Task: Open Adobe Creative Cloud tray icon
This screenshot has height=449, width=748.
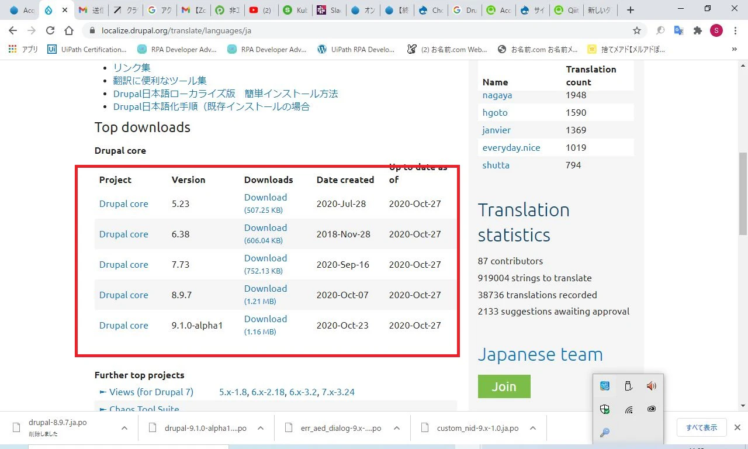Action: (x=652, y=409)
